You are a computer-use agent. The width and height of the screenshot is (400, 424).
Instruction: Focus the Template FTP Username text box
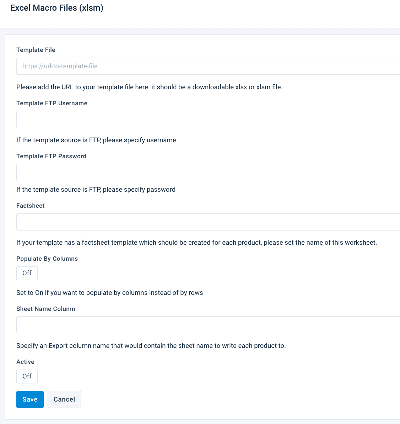[208, 120]
